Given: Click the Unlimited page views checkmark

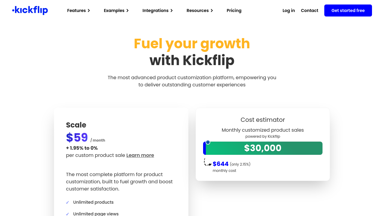Looking at the screenshot, I should point(67,214).
